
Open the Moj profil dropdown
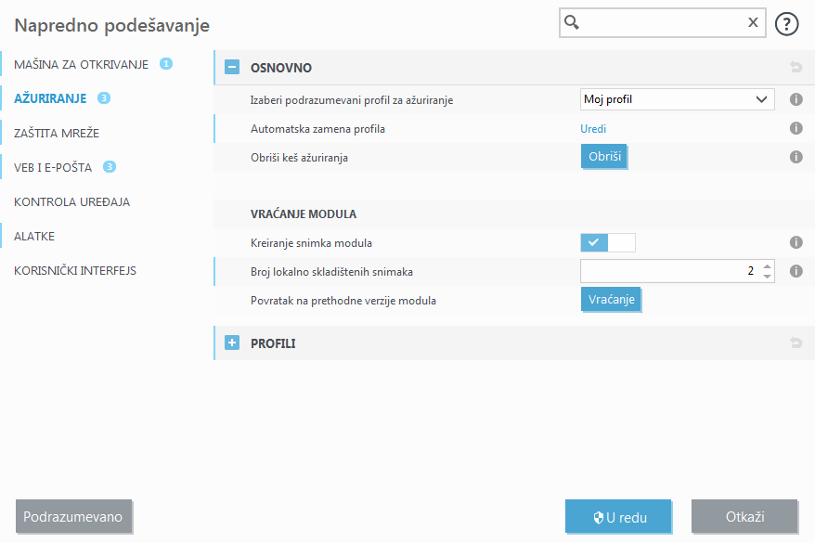pos(678,99)
